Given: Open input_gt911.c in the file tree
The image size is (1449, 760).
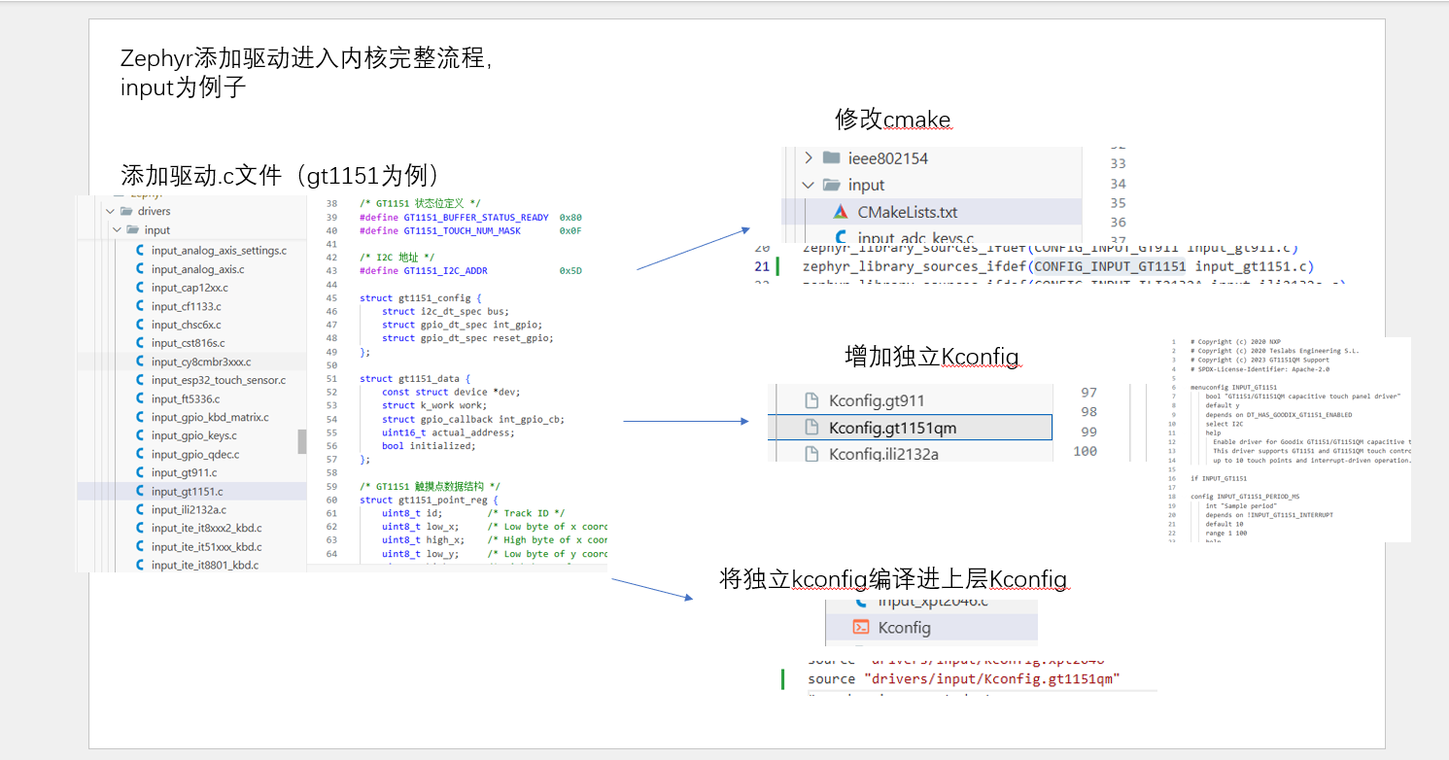Looking at the screenshot, I should click(x=184, y=472).
